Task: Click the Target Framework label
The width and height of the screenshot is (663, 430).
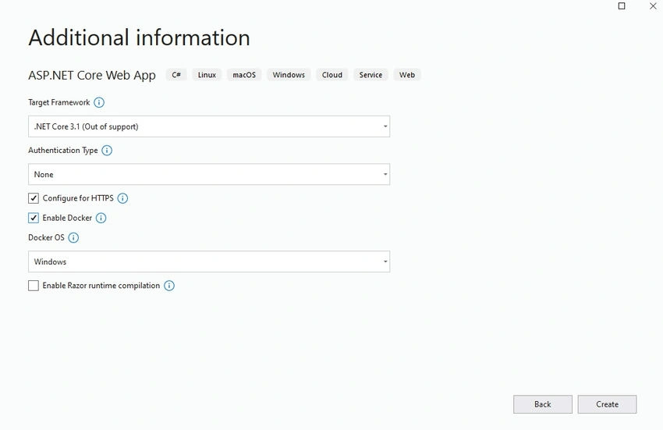Action: click(x=59, y=102)
